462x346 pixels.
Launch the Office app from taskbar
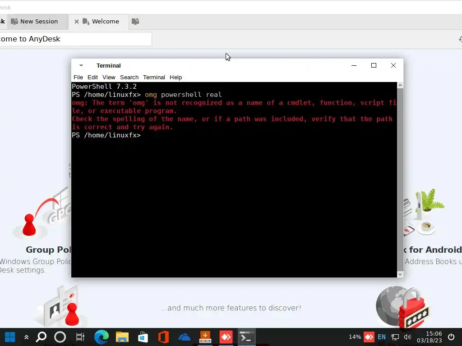coord(163,337)
